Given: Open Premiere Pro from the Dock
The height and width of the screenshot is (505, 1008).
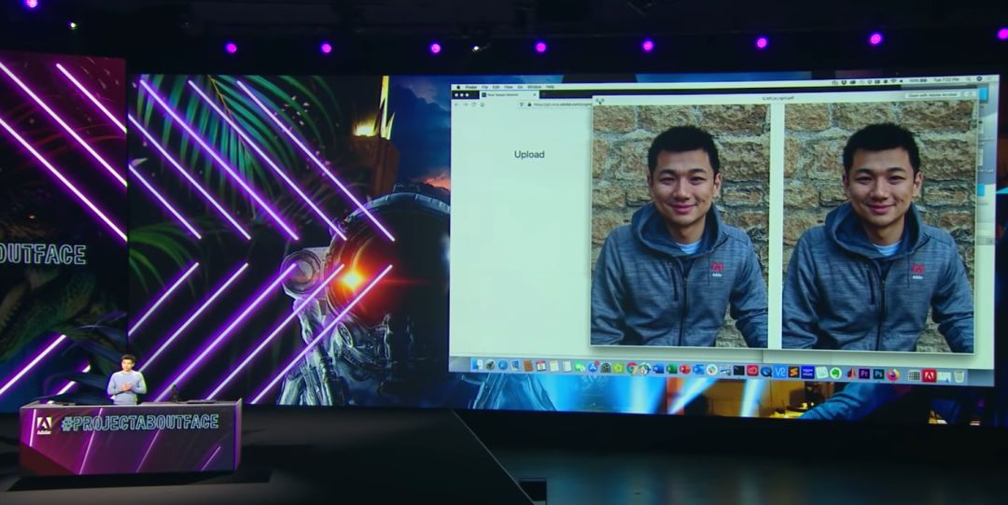Looking at the screenshot, I should point(864,373).
